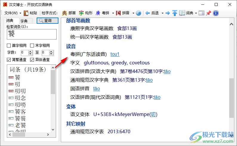
Task: Toggle 异体通查 checkbox
Action: point(32,60)
